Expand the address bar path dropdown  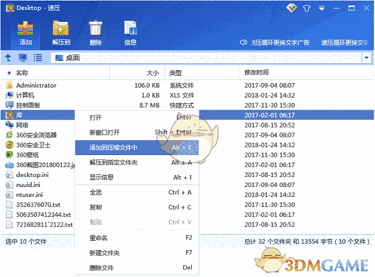point(366,58)
